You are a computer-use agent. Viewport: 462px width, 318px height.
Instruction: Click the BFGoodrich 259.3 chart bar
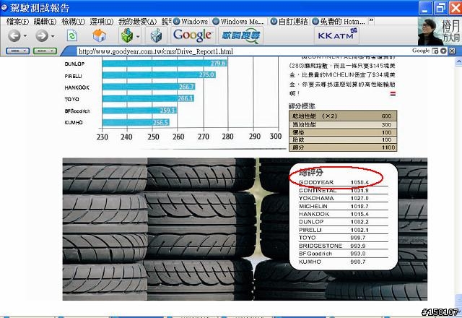point(139,111)
